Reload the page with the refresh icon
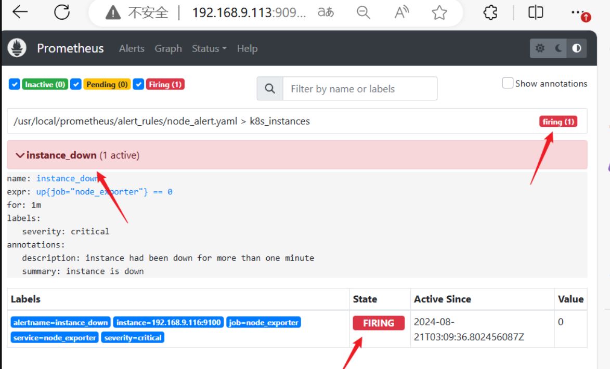Image resolution: width=610 pixels, height=369 pixels. [x=62, y=12]
